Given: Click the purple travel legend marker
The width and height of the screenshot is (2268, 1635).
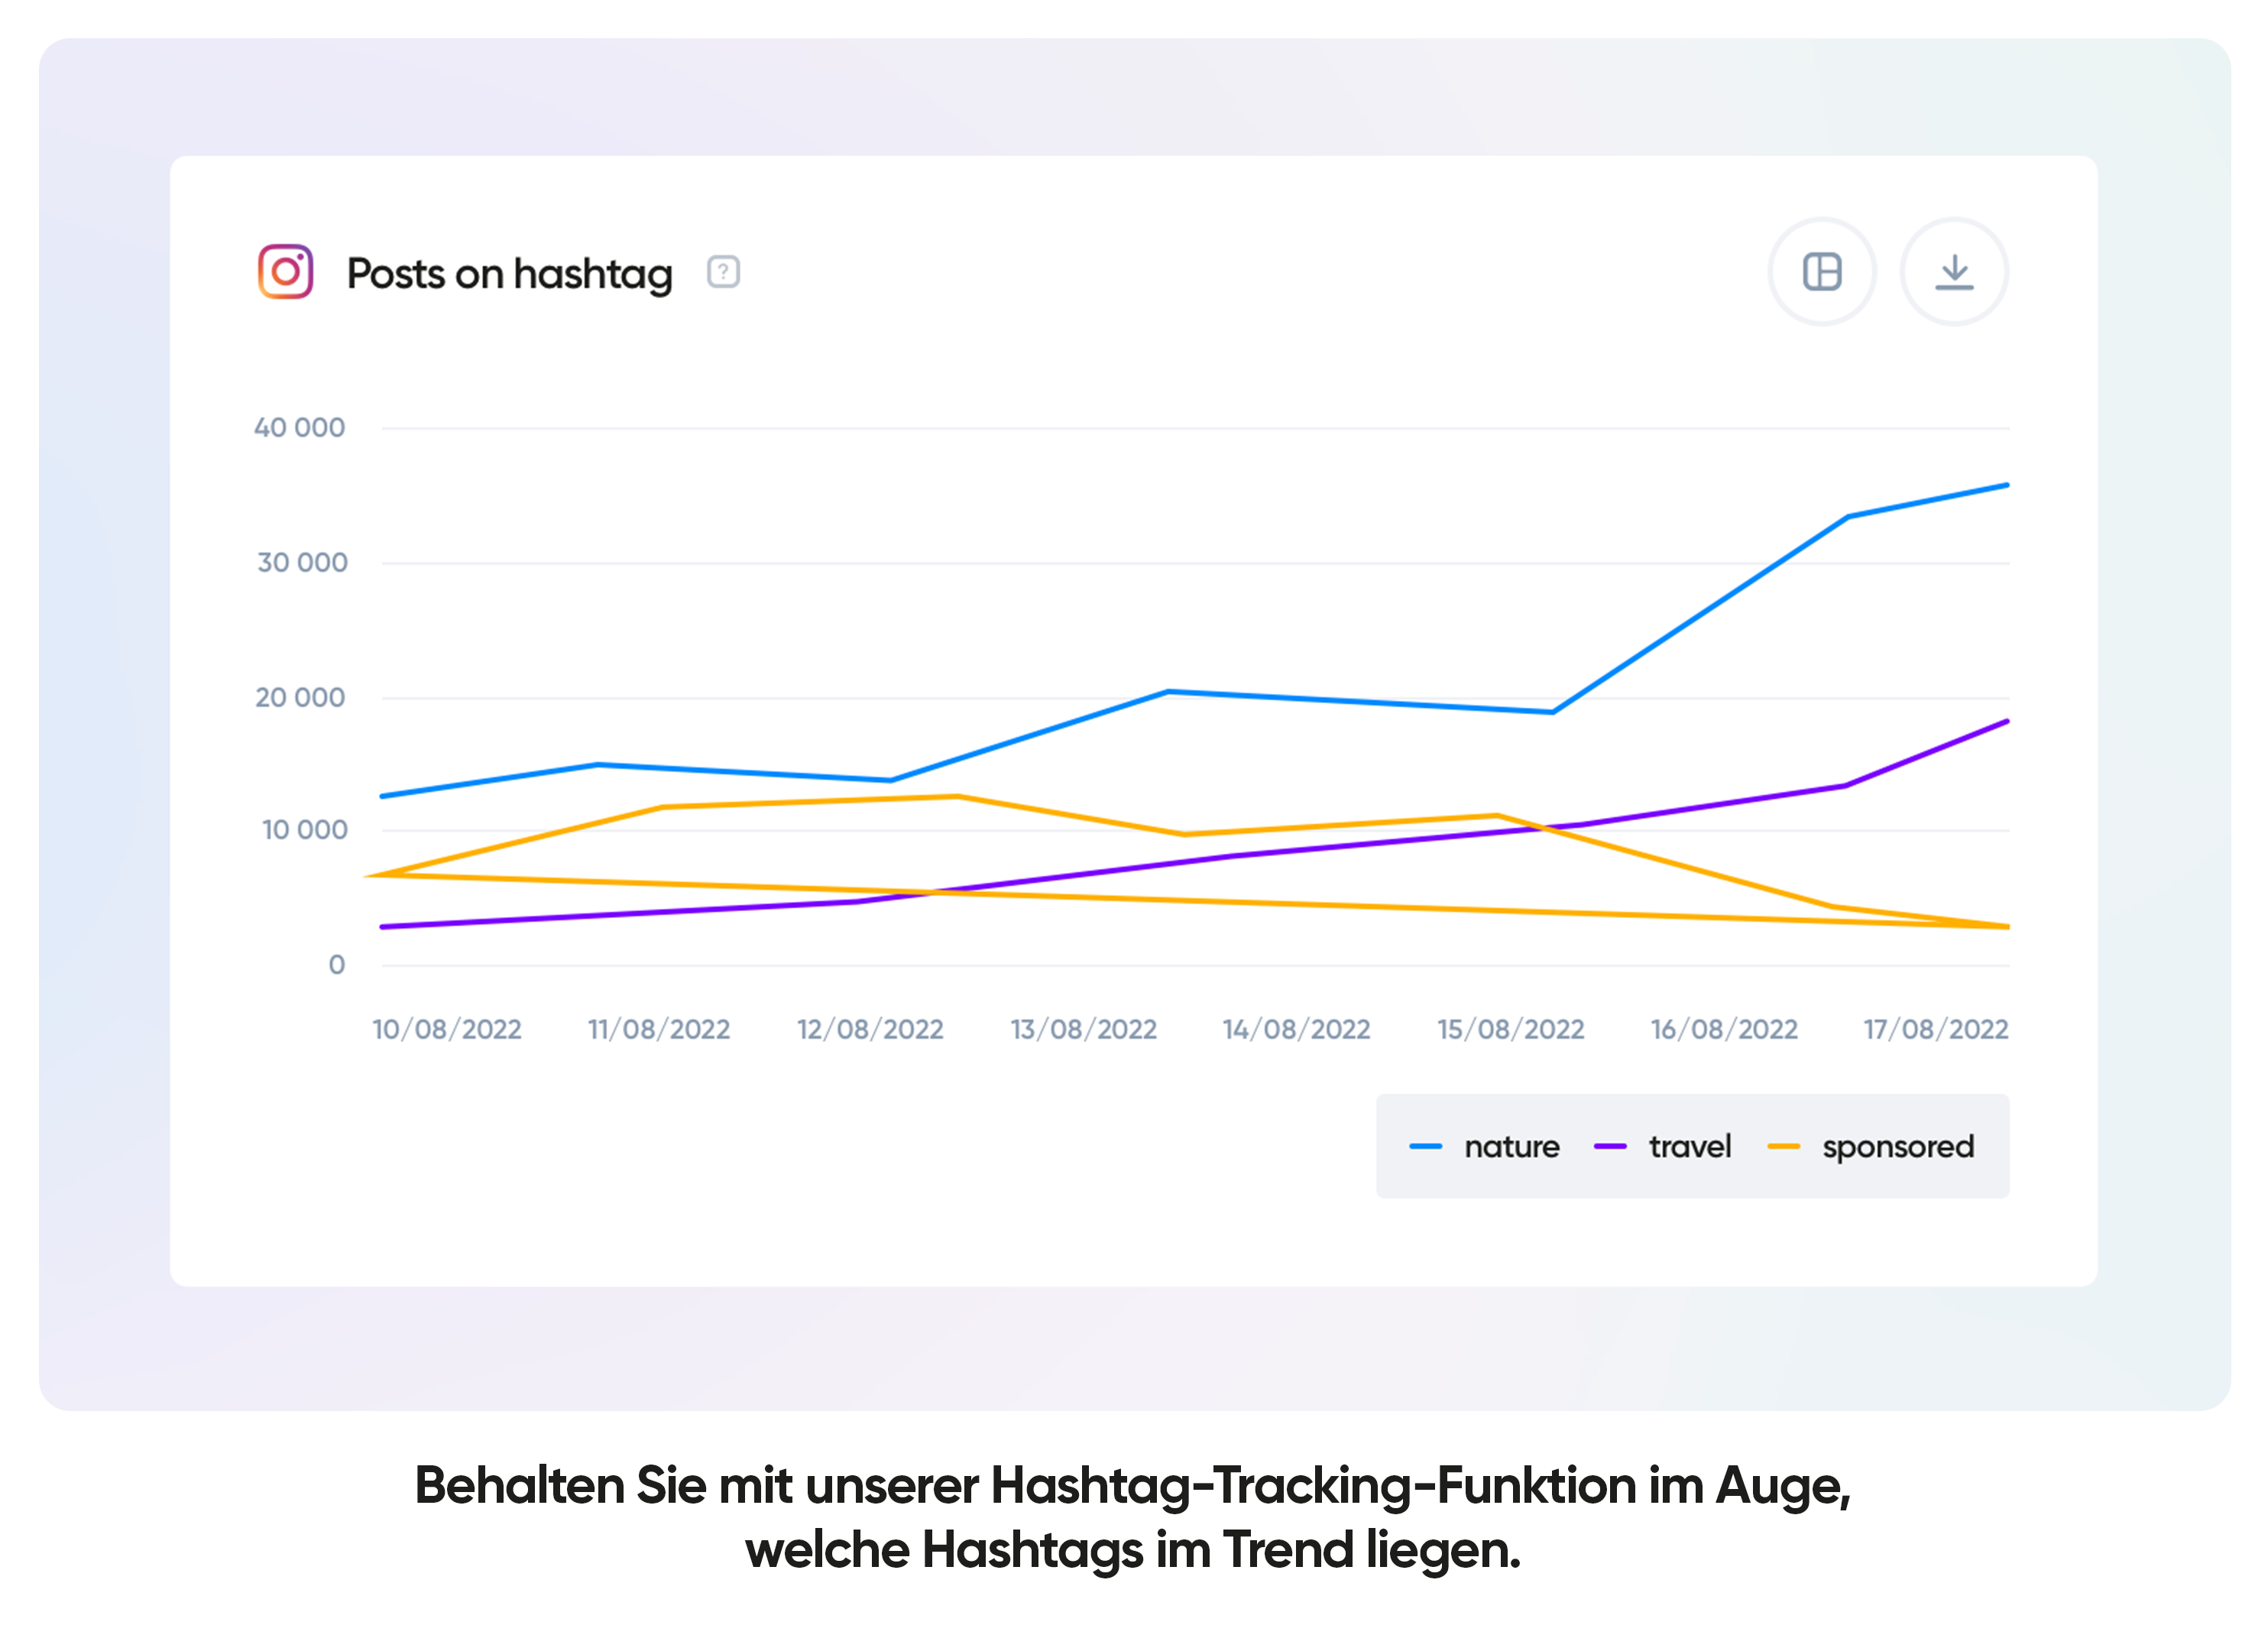Looking at the screenshot, I should click(x=1609, y=1146).
